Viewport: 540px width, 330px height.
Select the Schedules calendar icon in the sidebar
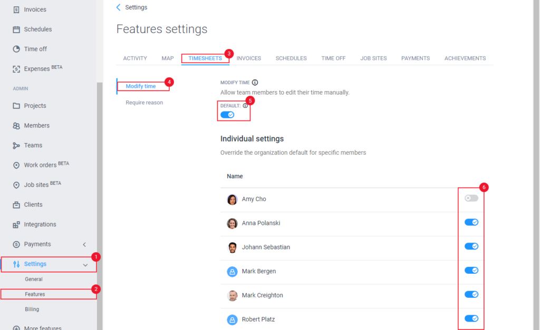(x=15, y=29)
